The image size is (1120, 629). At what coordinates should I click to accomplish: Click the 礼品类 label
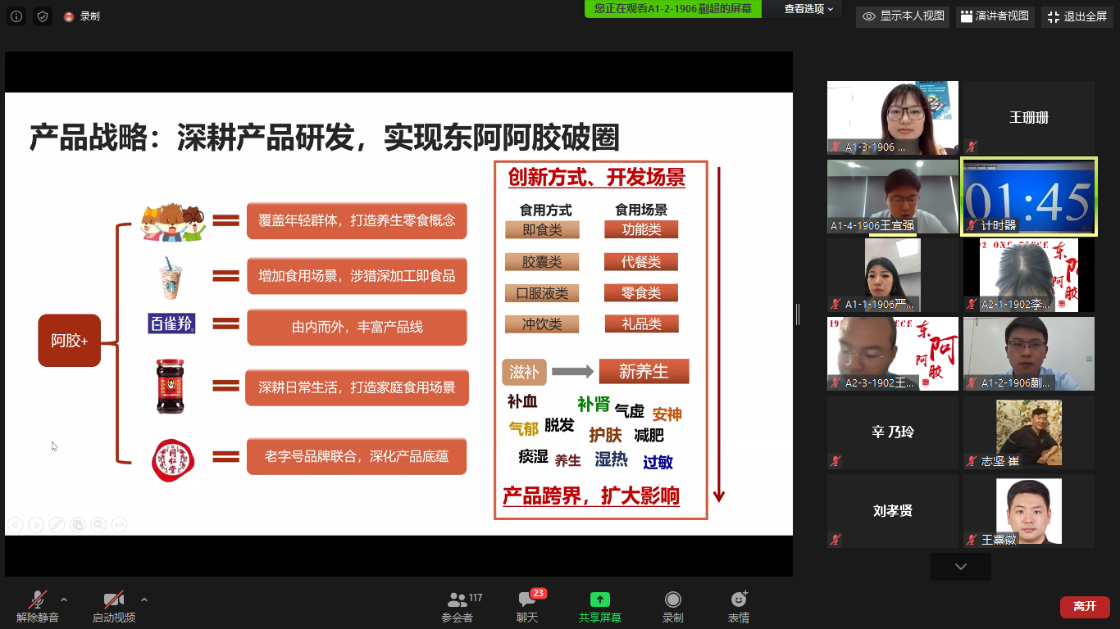[x=641, y=324]
